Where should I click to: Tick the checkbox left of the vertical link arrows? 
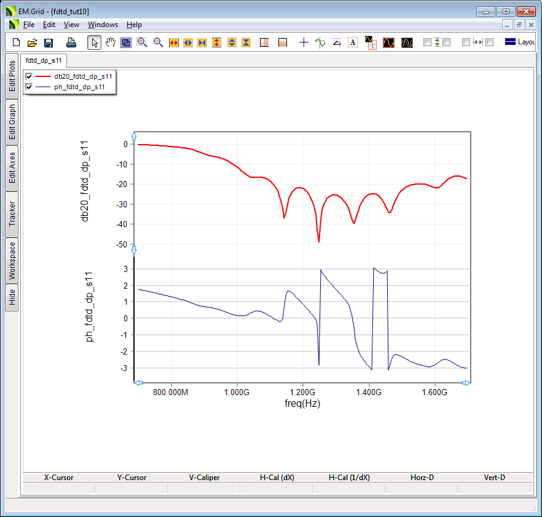(x=428, y=42)
